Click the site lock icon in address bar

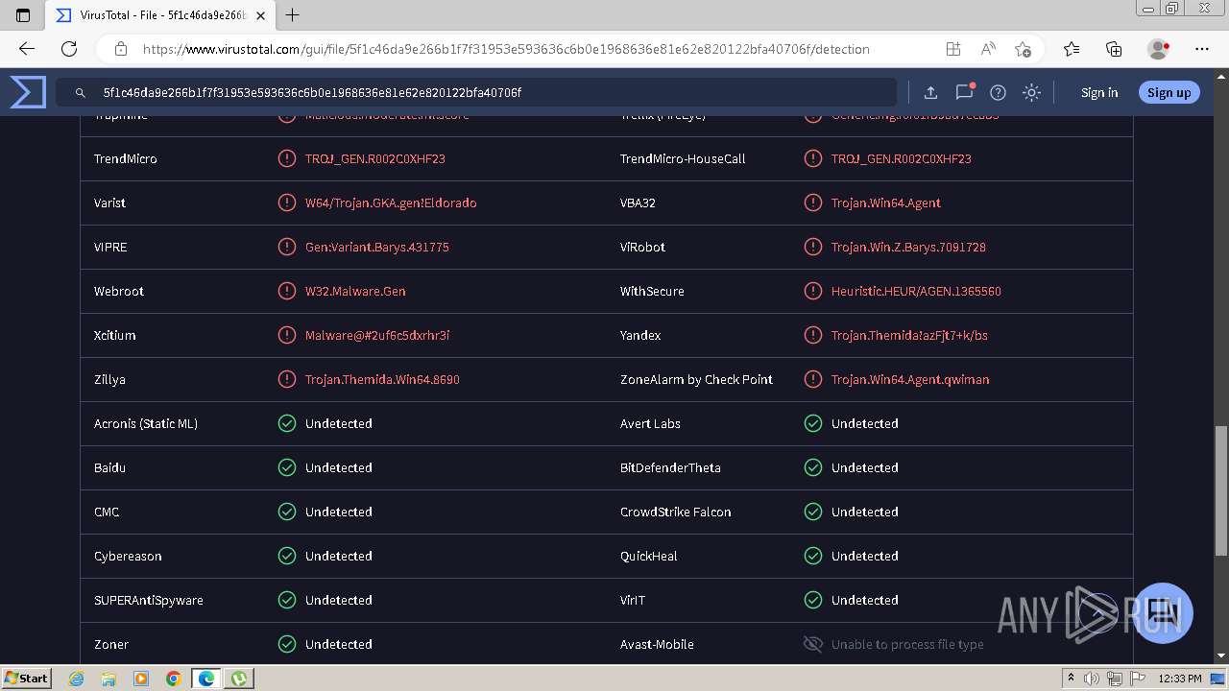pos(121,49)
